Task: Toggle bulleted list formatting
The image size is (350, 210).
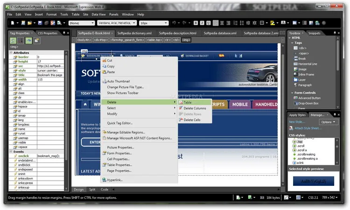Action: (x=242, y=23)
